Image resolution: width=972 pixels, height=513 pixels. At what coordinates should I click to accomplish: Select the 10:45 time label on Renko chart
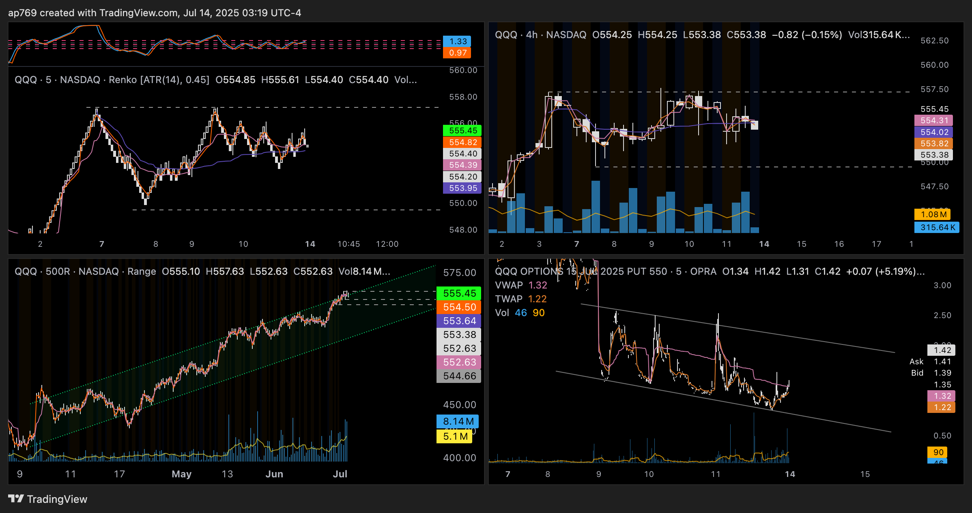coord(349,244)
